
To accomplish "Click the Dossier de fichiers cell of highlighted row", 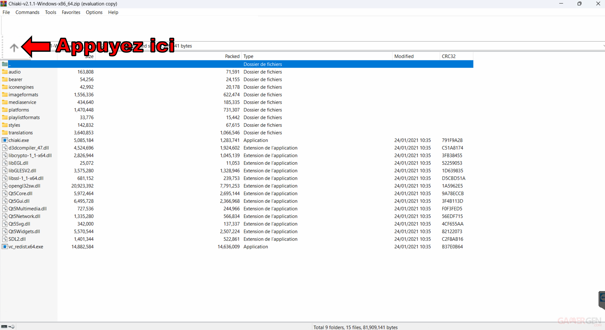I will (263, 64).
